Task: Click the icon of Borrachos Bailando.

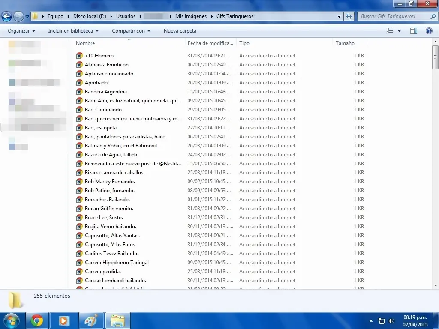Action: pos(79,200)
